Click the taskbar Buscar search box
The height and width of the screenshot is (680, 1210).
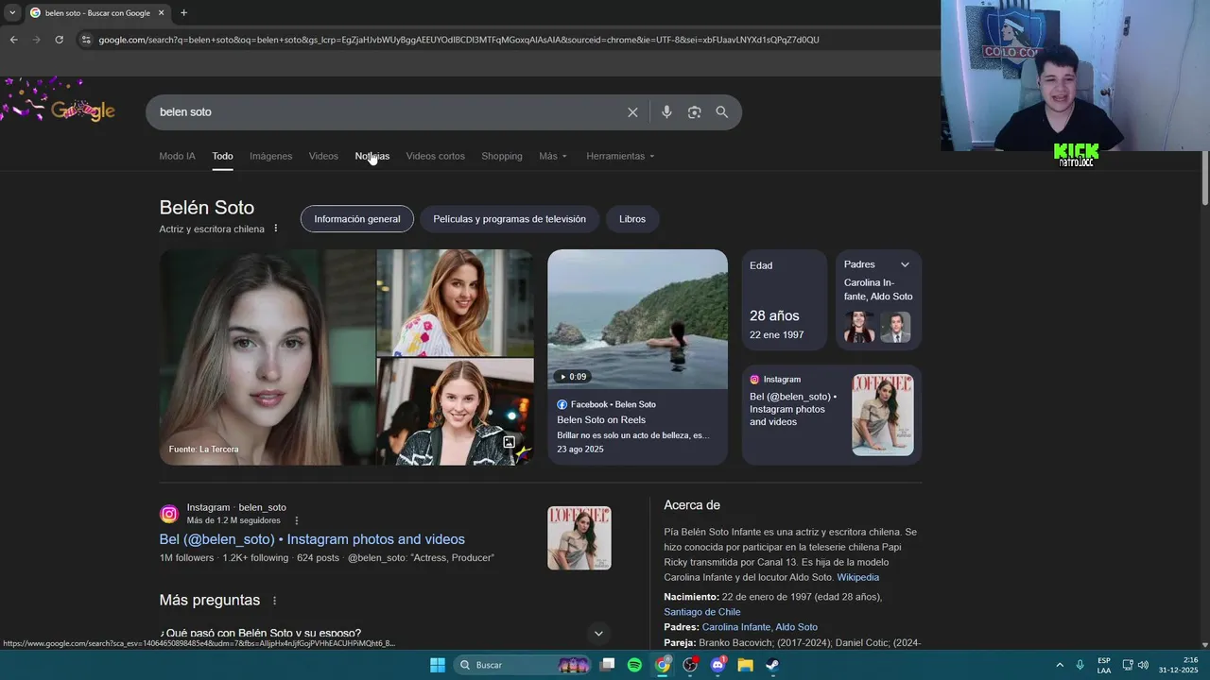(521, 665)
